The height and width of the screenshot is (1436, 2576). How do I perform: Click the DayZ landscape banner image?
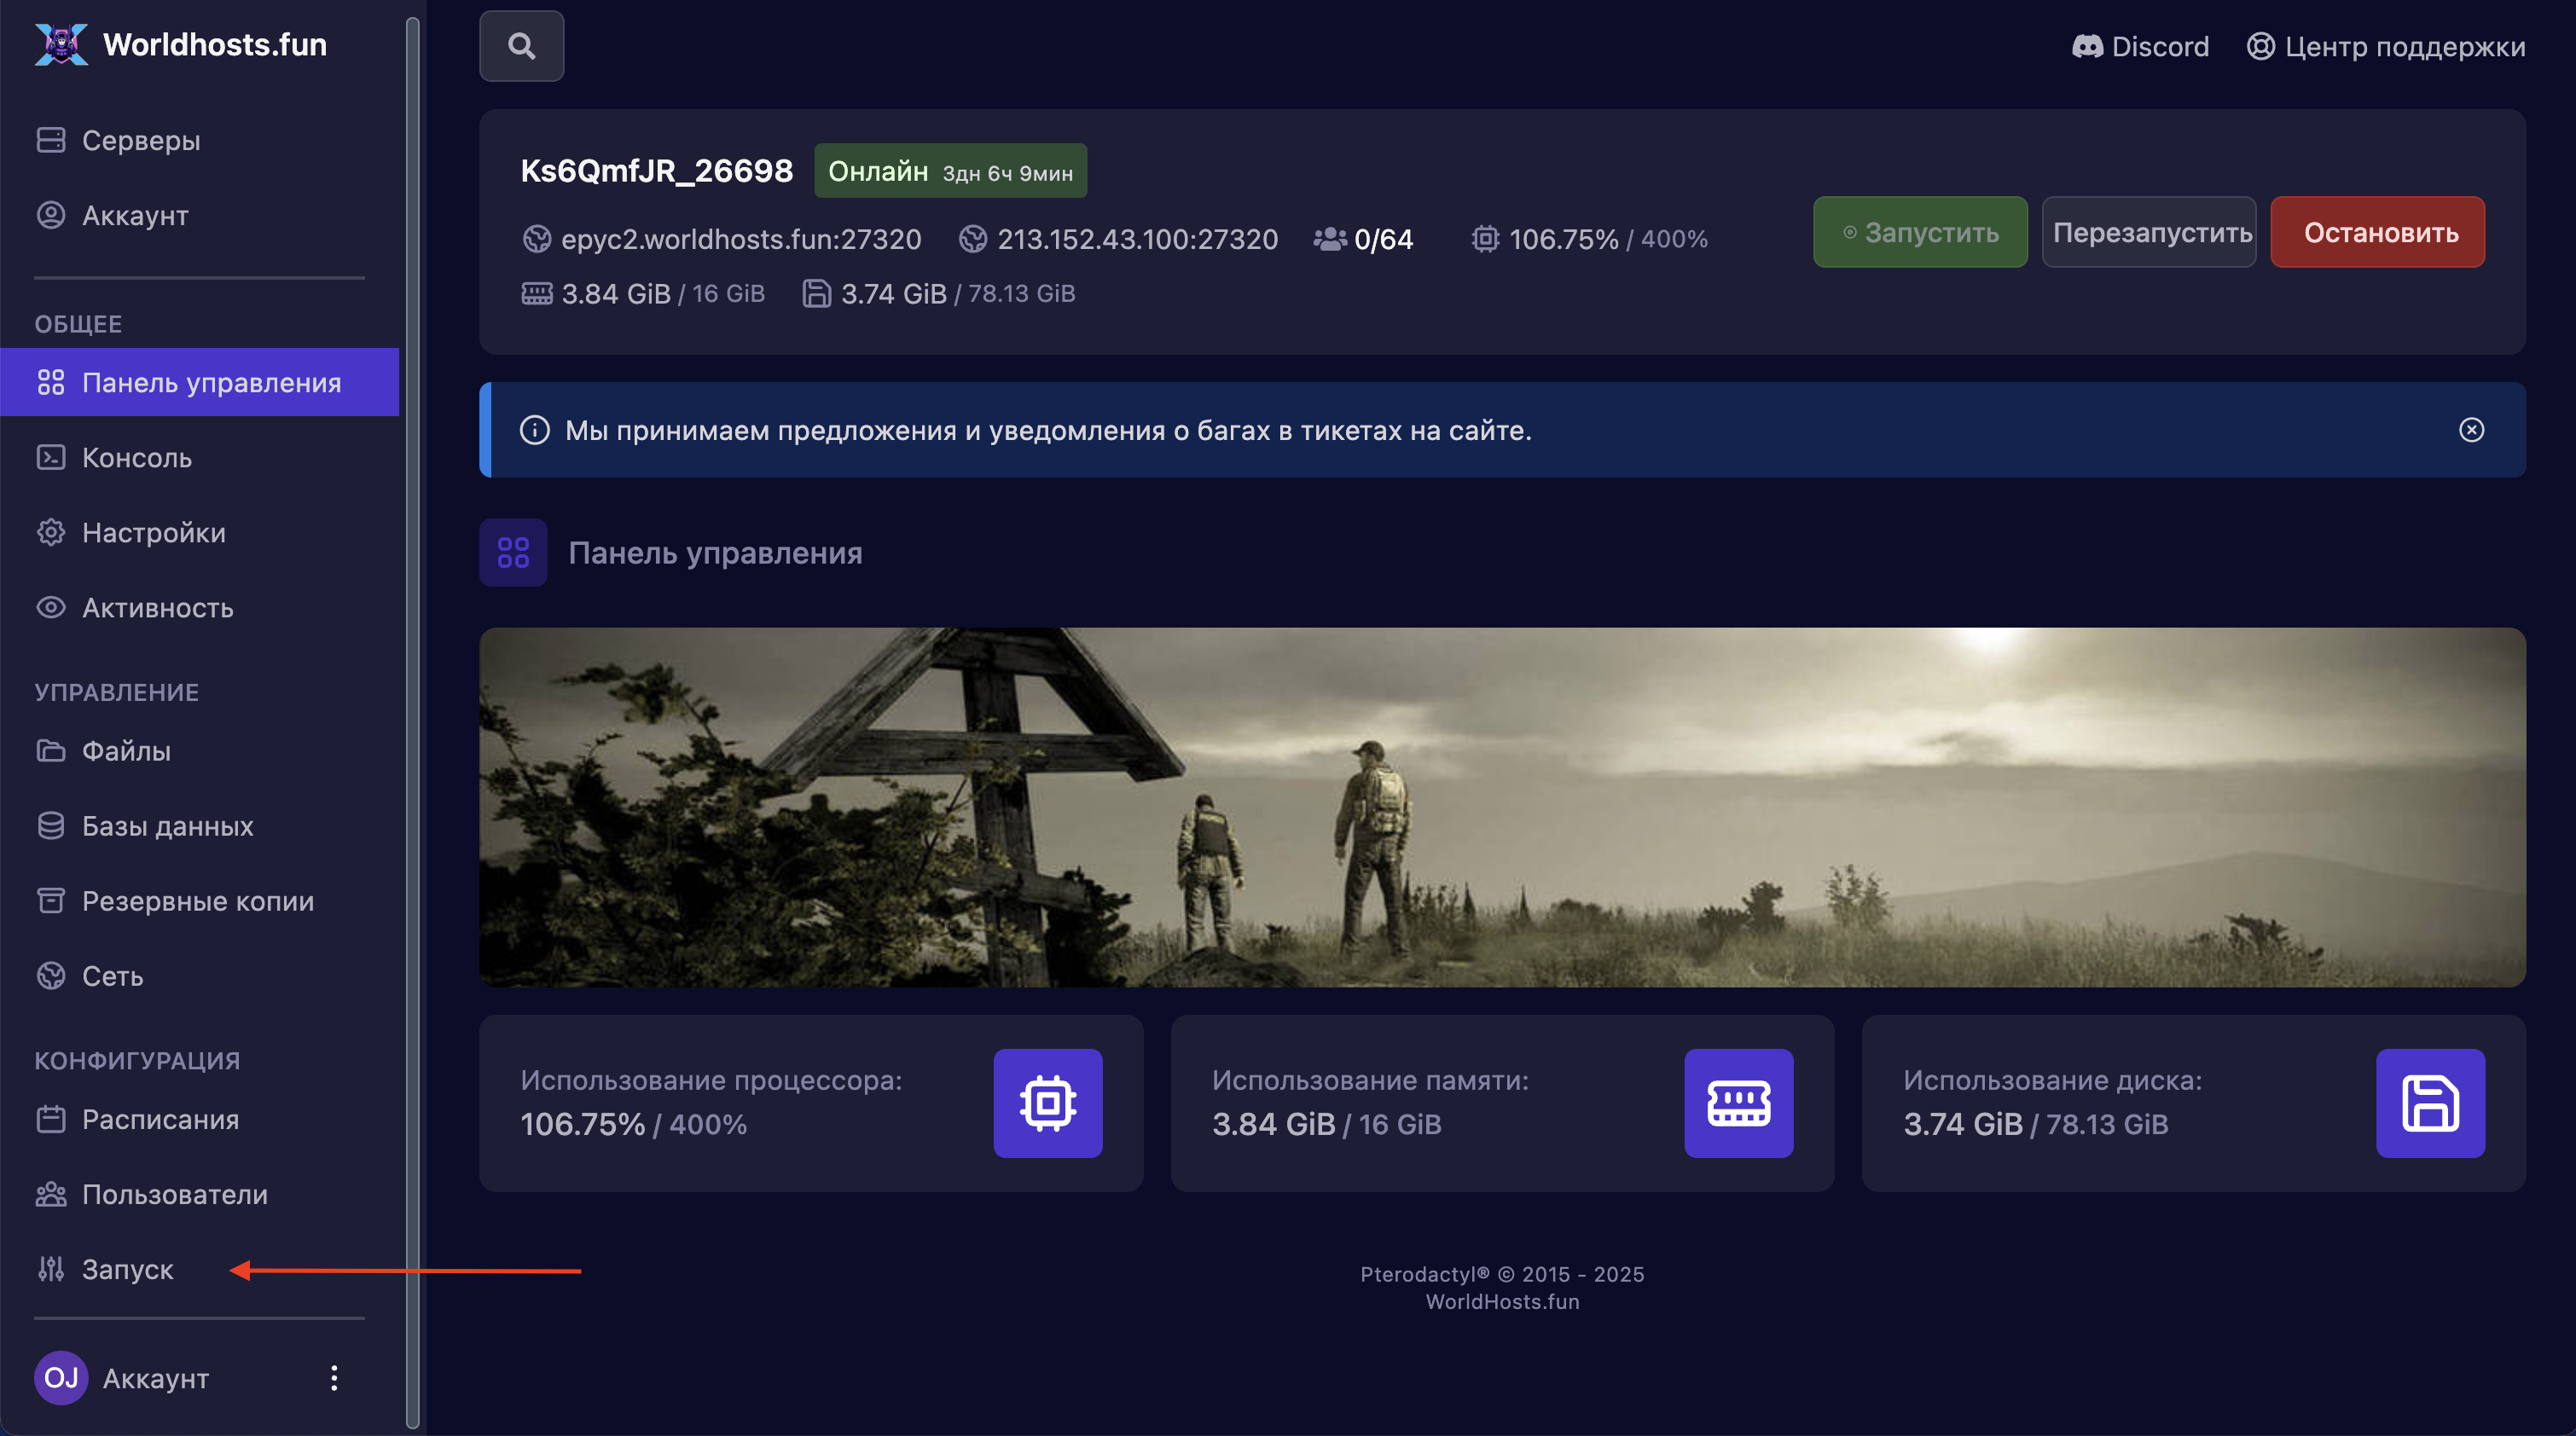point(1502,807)
